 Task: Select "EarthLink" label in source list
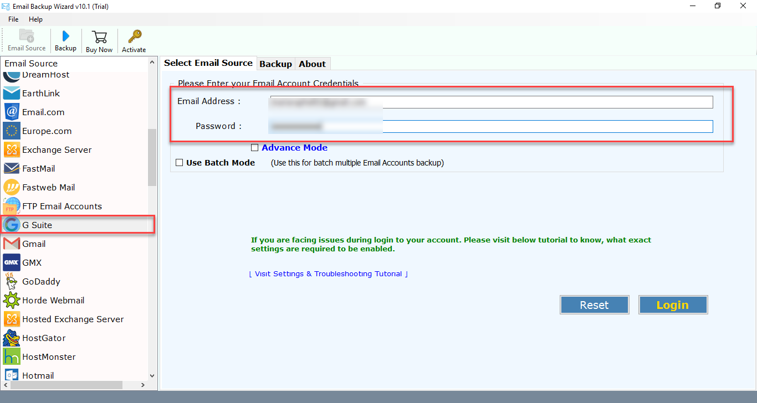click(41, 94)
